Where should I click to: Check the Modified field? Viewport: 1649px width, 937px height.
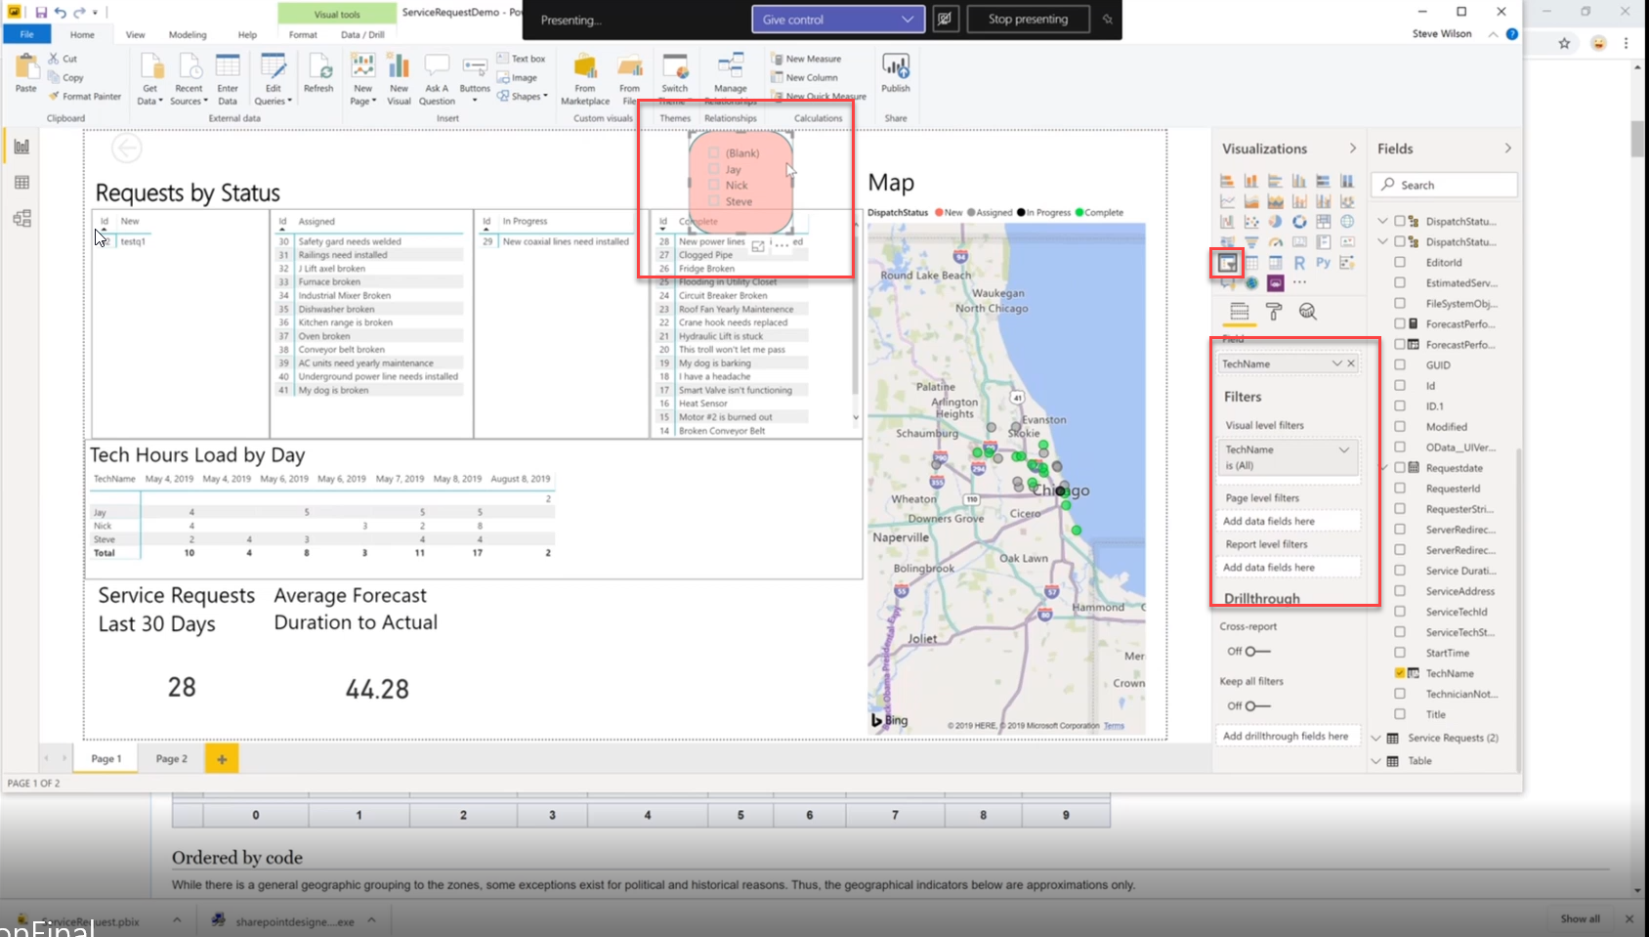pos(1400,426)
